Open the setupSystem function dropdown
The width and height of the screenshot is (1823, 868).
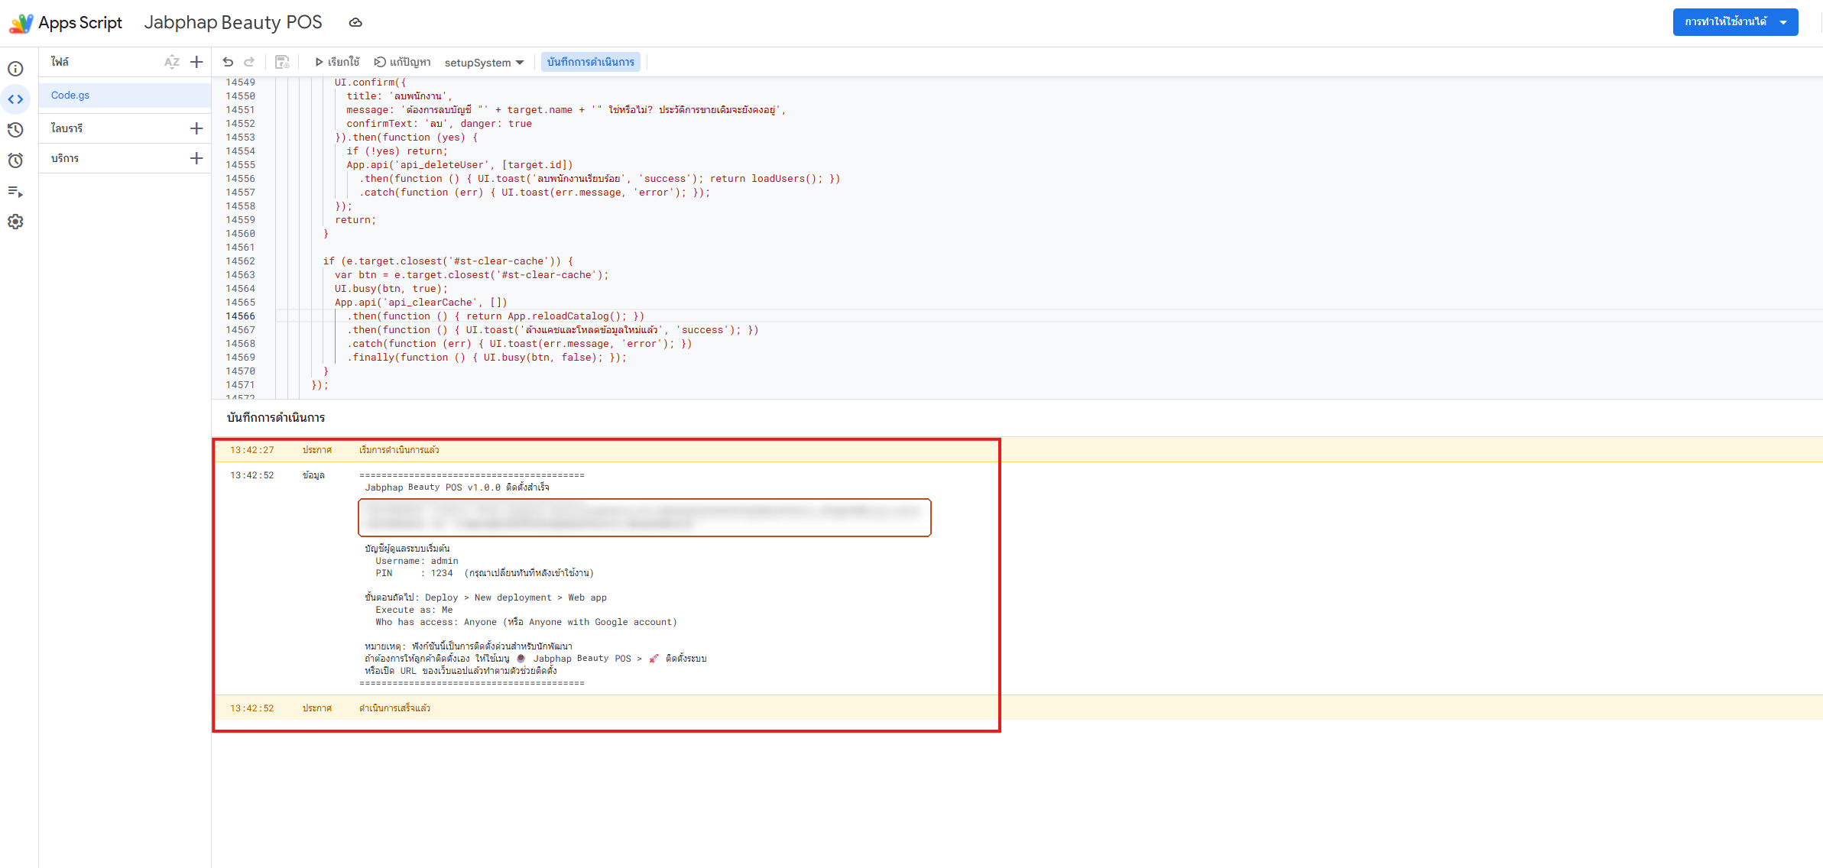click(x=484, y=63)
